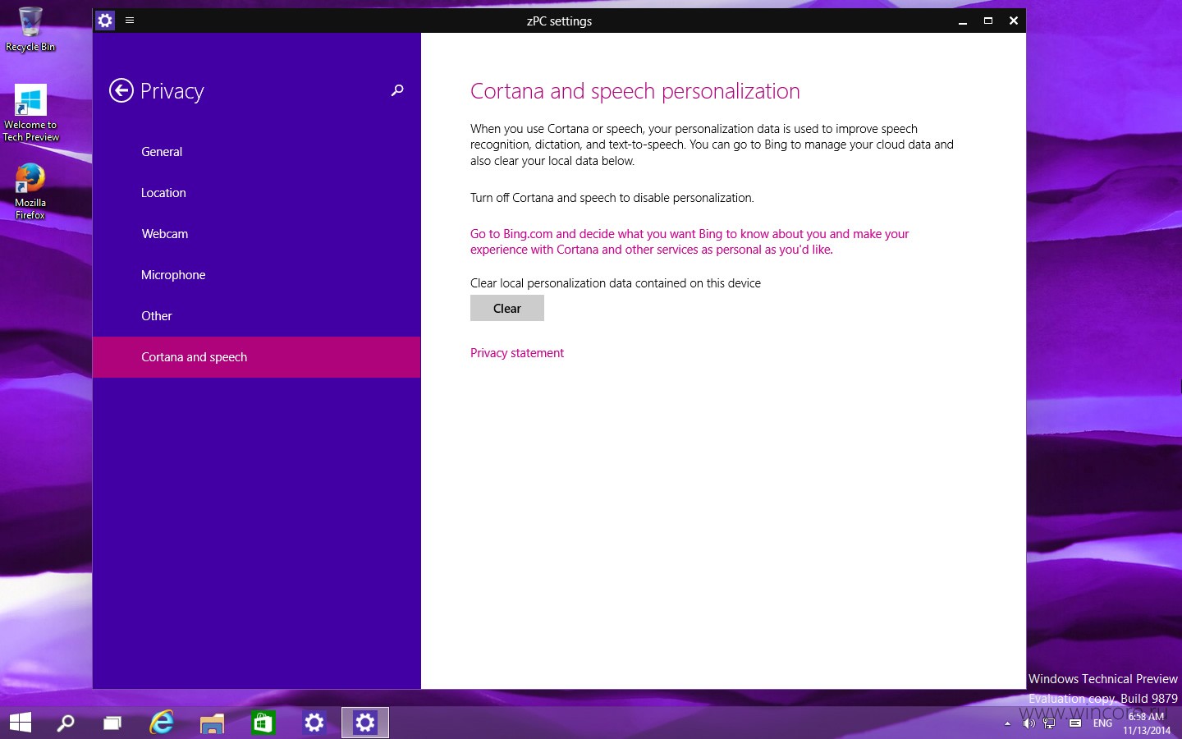Open Welcome to Tech Preview desktop shortcut
1182x739 pixels.
point(30,113)
